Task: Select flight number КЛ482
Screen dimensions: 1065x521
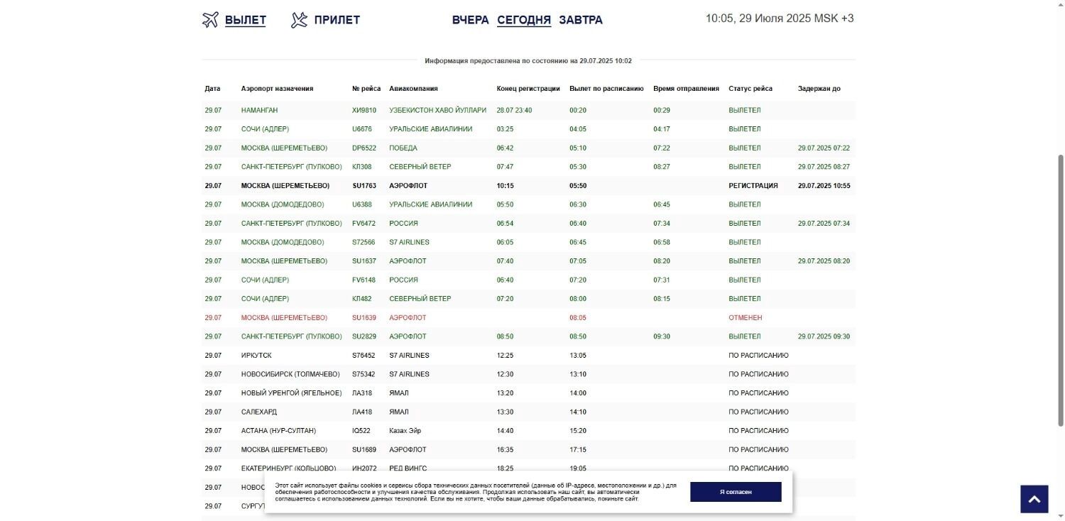Action: coord(362,299)
